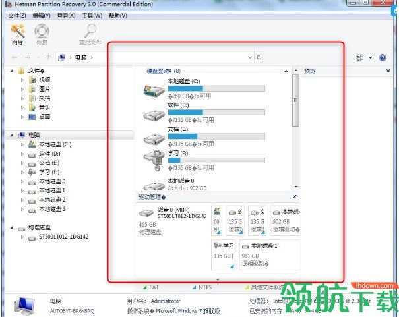The height and width of the screenshot is (317, 399).
Task: Select 本地磁盘 3 in the tree
Action: click(52, 209)
